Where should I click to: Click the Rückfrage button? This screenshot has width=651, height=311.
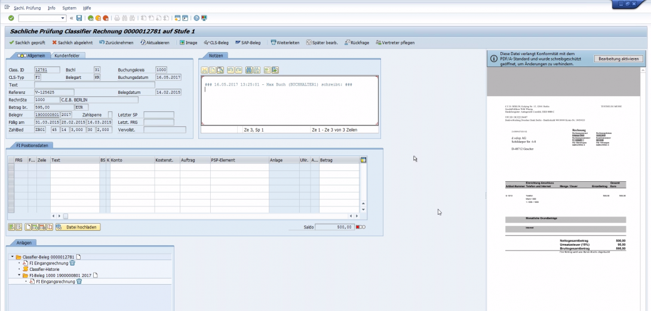click(357, 42)
